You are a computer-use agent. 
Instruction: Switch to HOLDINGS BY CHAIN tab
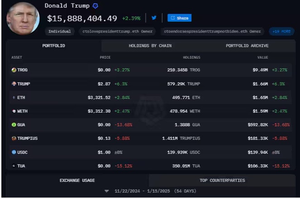point(150,46)
